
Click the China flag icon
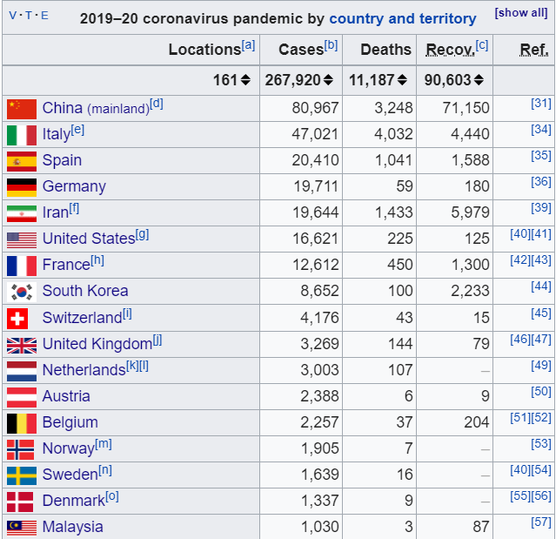point(22,109)
